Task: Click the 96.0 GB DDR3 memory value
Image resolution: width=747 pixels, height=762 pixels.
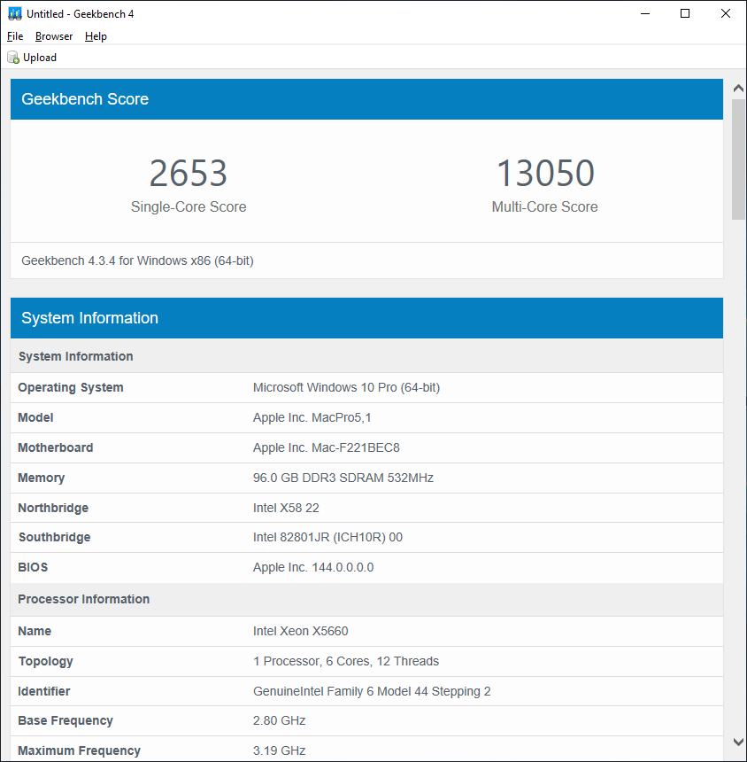Action: click(x=343, y=478)
